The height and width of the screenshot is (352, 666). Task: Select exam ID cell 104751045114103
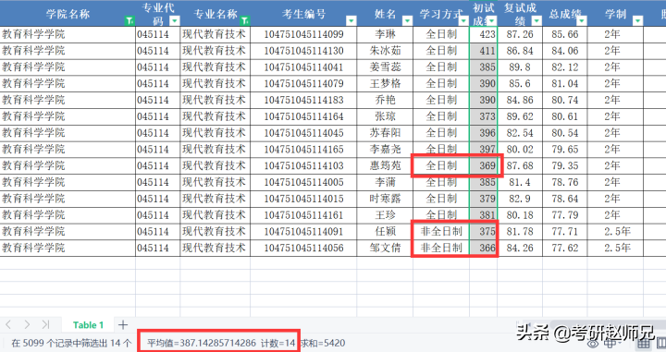[x=303, y=165]
